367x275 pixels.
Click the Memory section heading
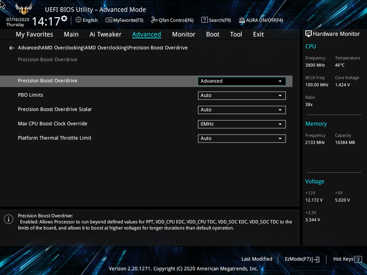(x=316, y=124)
